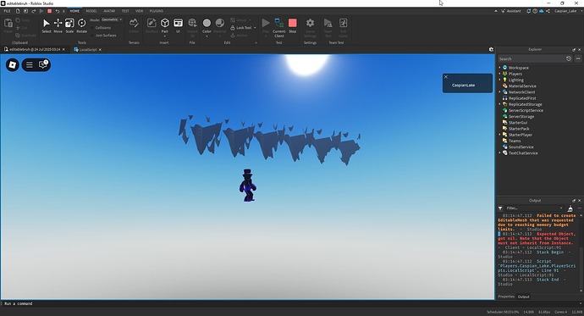Choose the Rotate tool
Screen dimensions: 584x316
click(81, 25)
